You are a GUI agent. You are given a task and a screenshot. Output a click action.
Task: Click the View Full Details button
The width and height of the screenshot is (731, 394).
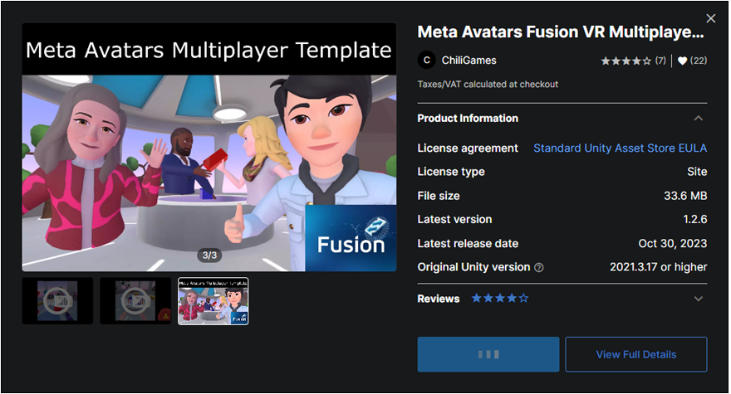[636, 354]
